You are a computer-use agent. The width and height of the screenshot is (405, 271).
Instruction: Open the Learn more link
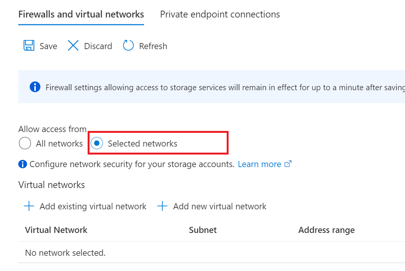[x=259, y=164]
